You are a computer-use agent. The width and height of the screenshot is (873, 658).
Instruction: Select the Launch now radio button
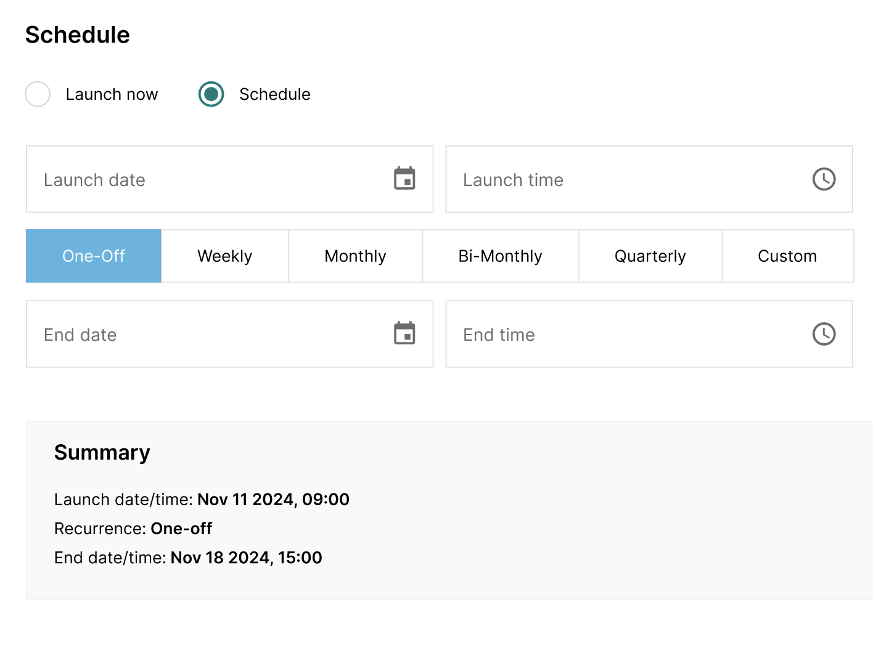point(38,94)
